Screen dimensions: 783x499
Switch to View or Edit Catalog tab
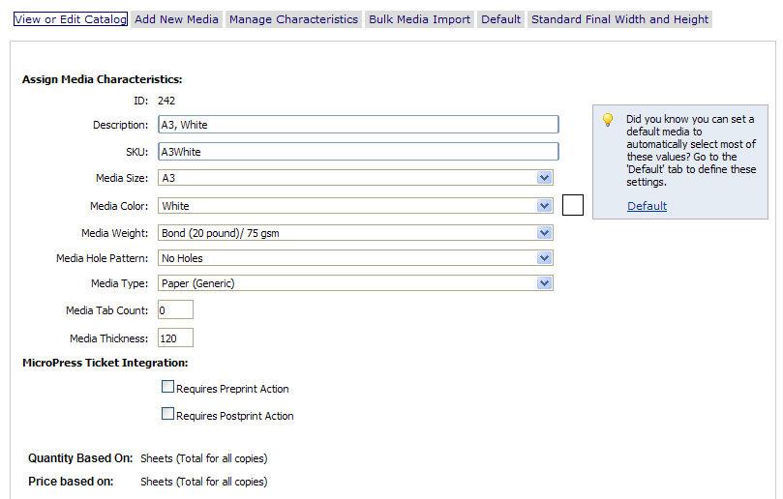pos(70,19)
